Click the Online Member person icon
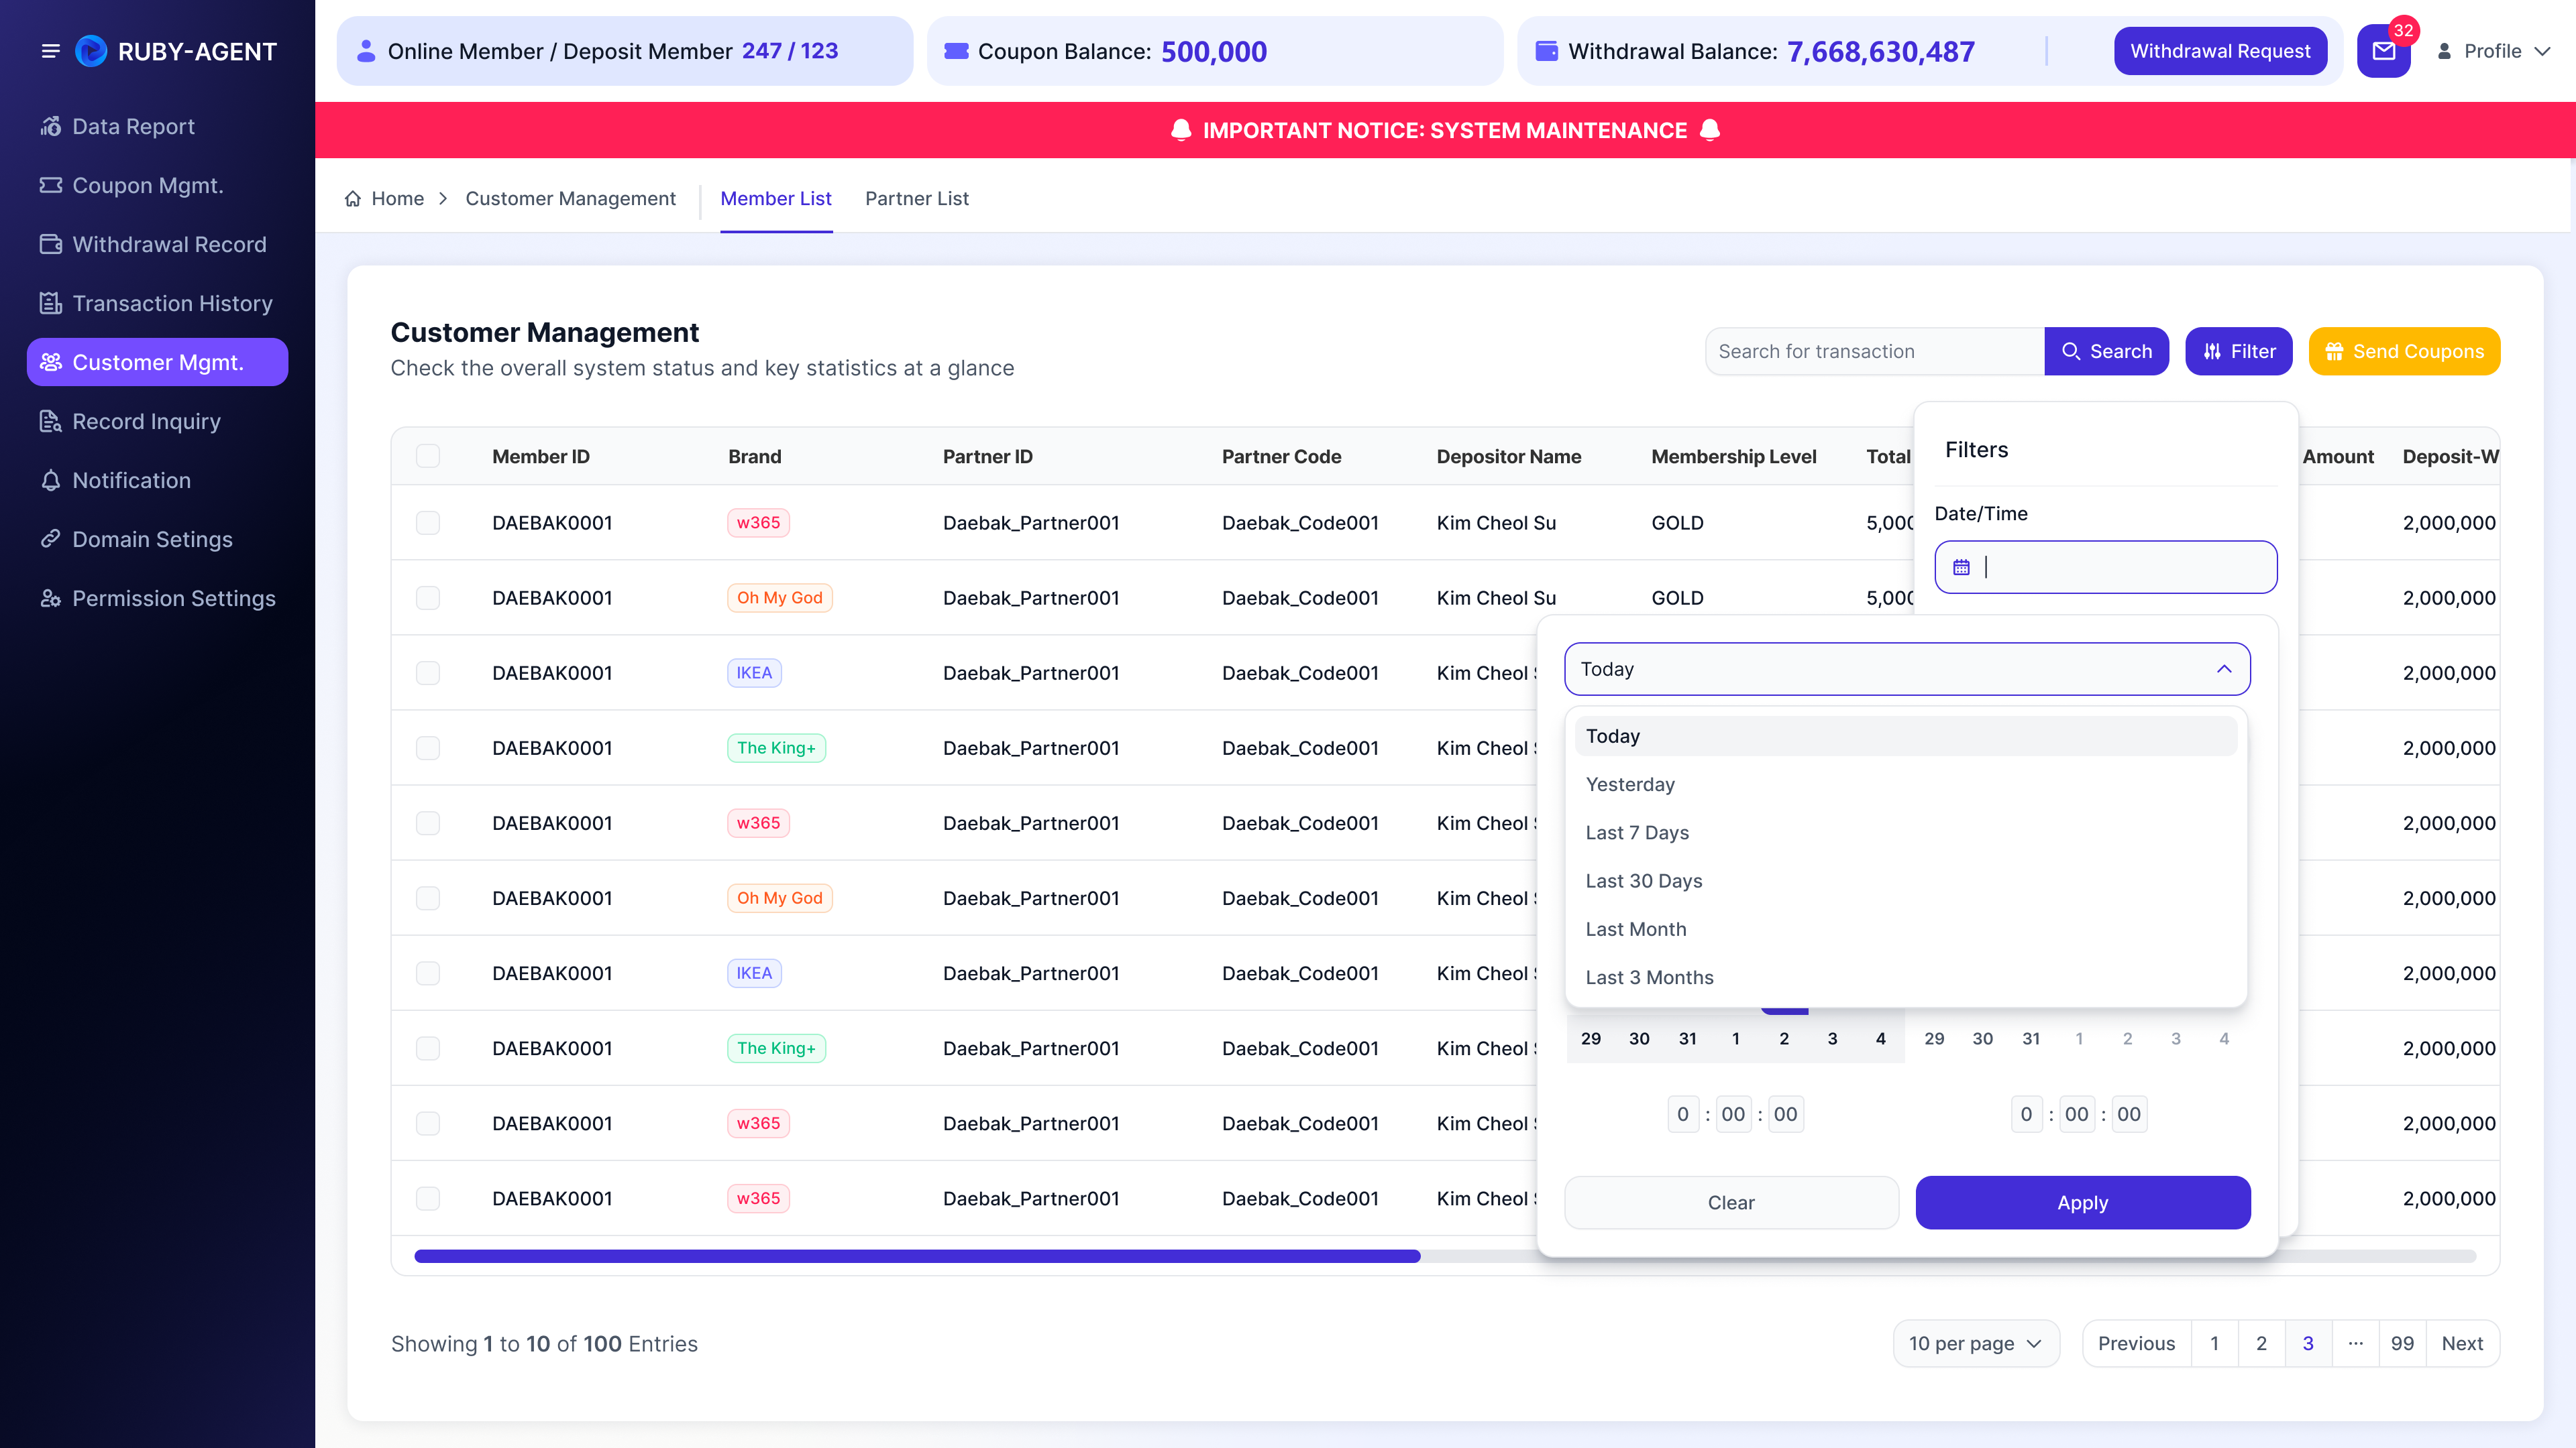The height and width of the screenshot is (1448, 2576). (x=366, y=50)
